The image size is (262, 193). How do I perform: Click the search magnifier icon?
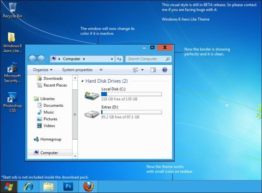(168, 59)
